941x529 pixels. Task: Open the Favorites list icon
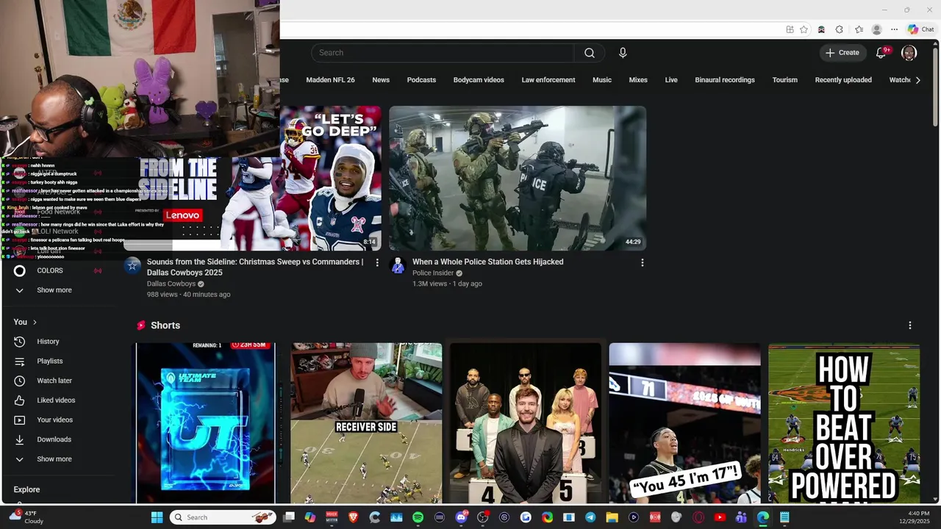tap(859, 29)
